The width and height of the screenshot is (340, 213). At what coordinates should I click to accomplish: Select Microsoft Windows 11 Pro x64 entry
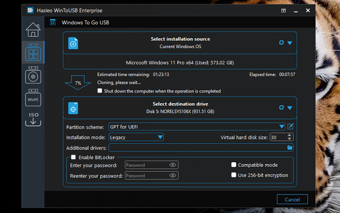180,63
